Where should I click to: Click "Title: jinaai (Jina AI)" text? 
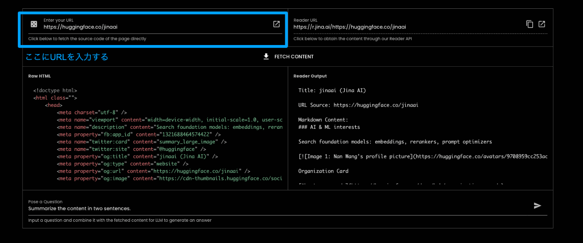pos(332,90)
